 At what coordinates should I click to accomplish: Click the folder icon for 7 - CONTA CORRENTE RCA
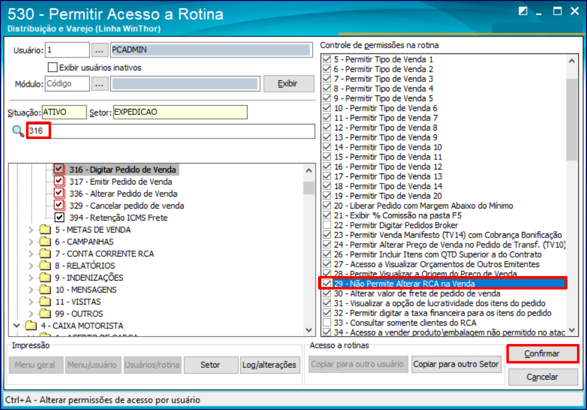[45, 253]
